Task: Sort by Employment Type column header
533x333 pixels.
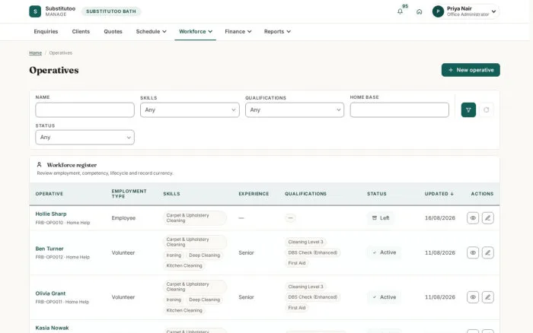Action: tap(129, 194)
